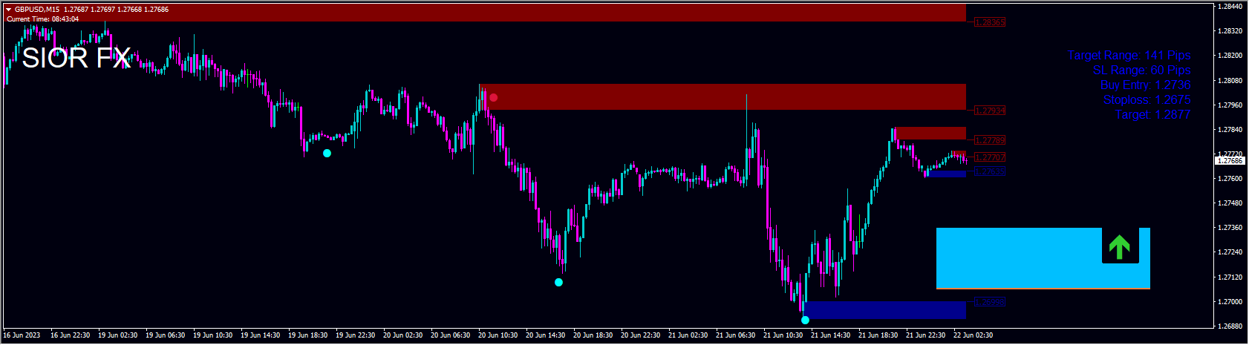The height and width of the screenshot is (345, 1249).
Task: Click the 20 Jun 14:30 time axis label
Action: tap(545, 335)
